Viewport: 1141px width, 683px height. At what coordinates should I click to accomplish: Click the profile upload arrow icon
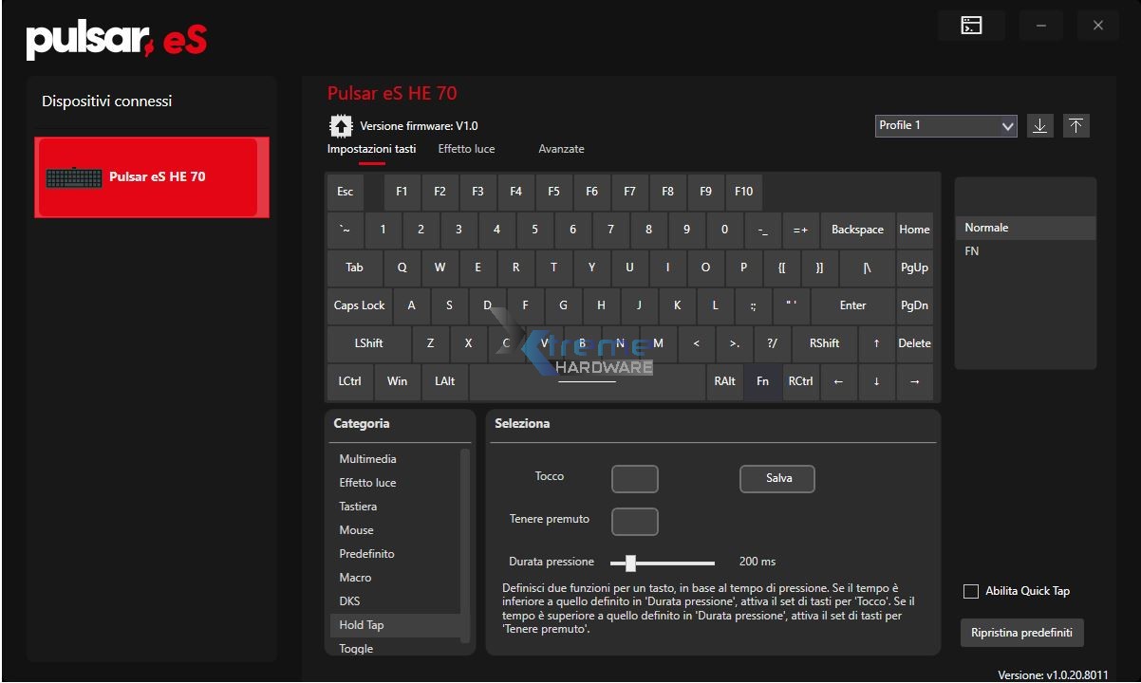point(1076,124)
